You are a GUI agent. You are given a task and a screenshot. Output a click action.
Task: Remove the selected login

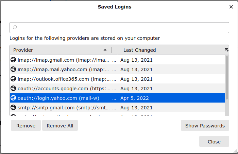click(x=26, y=125)
